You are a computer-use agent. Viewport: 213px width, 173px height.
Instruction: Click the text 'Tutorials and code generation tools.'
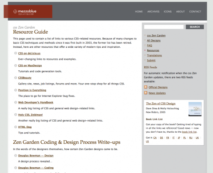tap(40, 71)
